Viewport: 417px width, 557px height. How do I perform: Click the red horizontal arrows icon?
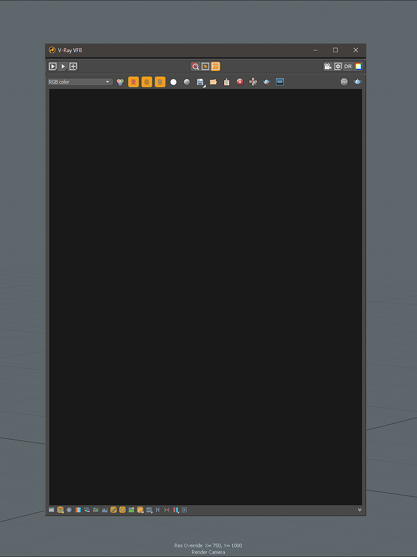167,510
